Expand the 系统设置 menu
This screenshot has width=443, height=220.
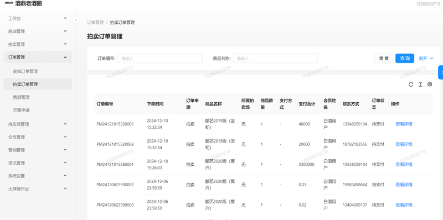38,176
